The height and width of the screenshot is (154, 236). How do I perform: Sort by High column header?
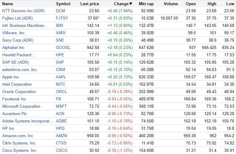coord(212,4)
